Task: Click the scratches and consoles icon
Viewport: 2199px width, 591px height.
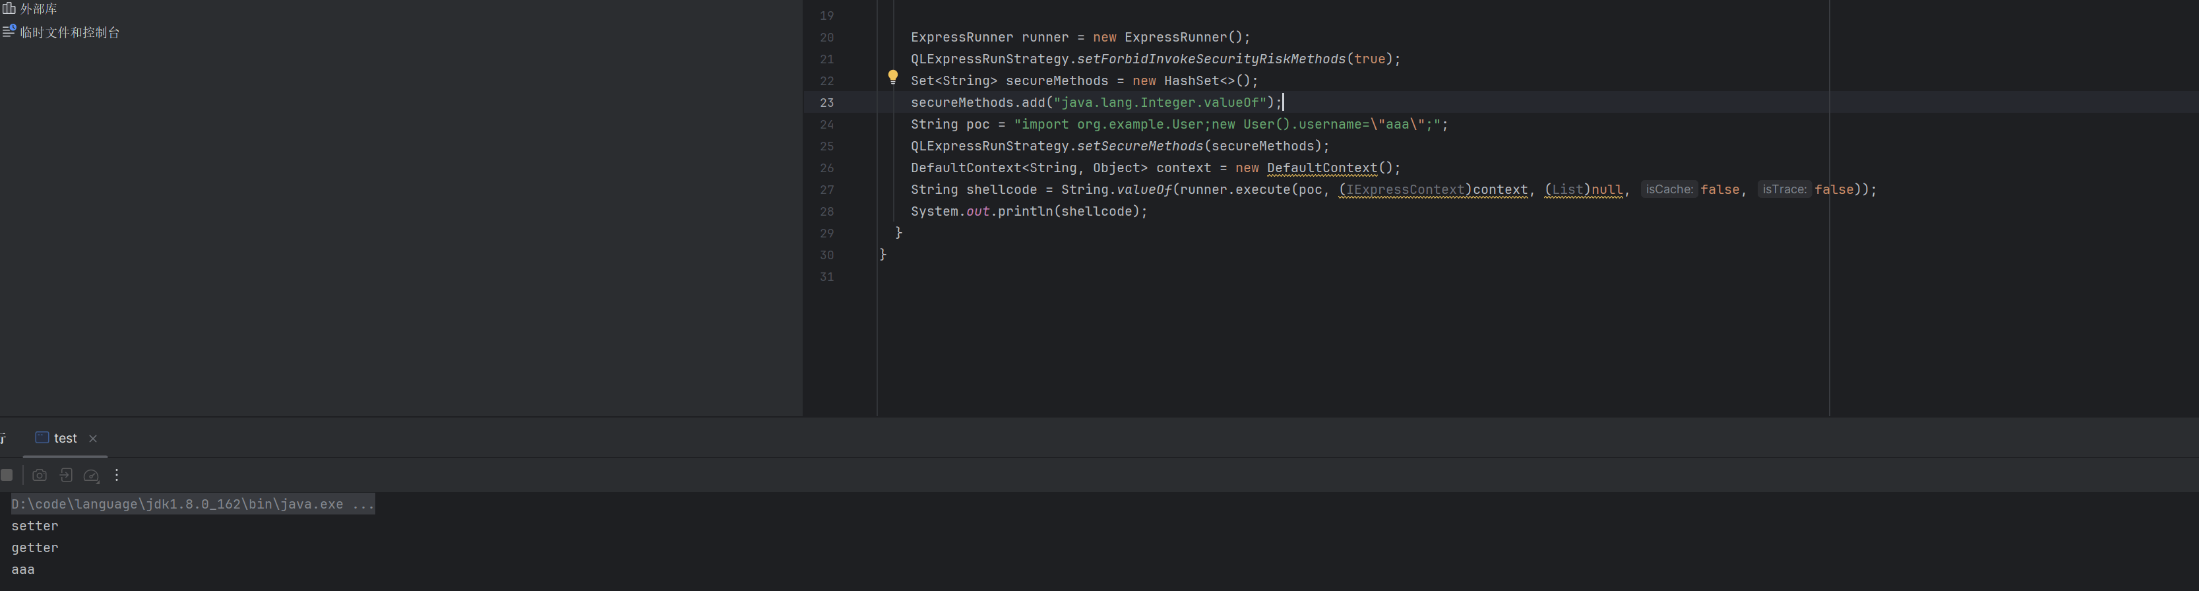Action: pos(9,32)
